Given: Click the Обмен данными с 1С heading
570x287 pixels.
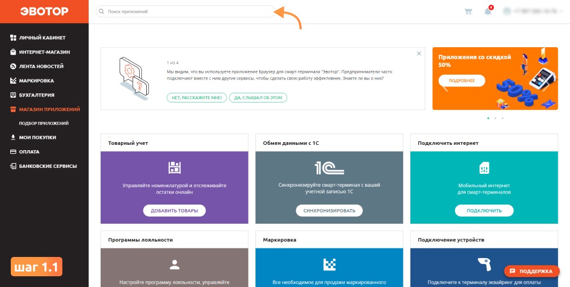Looking at the screenshot, I should coord(291,143).
